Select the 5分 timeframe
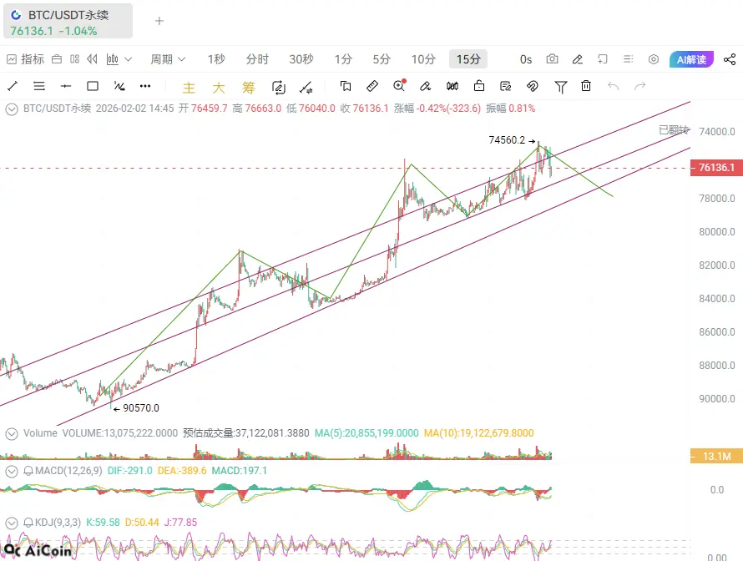743x561 pixels. click(382, 59)
